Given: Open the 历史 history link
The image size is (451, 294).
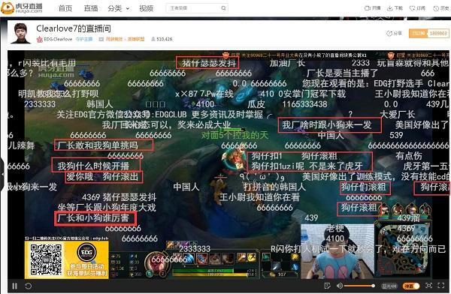Looking at the screenshot, I should coord(441,8).
